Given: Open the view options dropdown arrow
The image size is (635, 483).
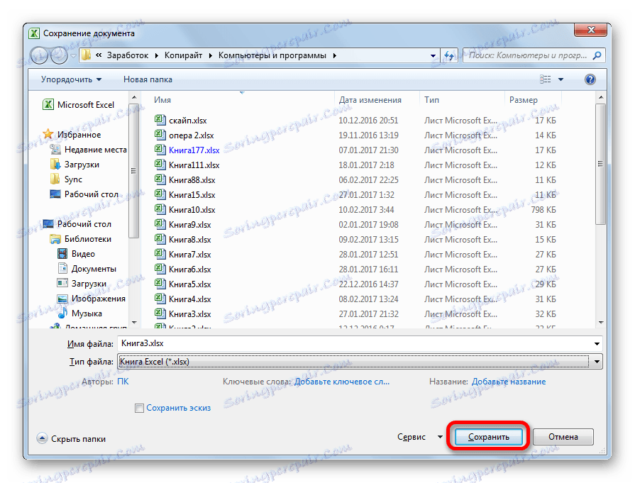Looking at the screenshot, I should (561, 79).
